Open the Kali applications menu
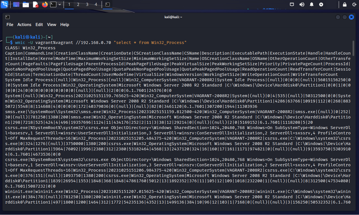359x215 pixels. coord(4,4)
